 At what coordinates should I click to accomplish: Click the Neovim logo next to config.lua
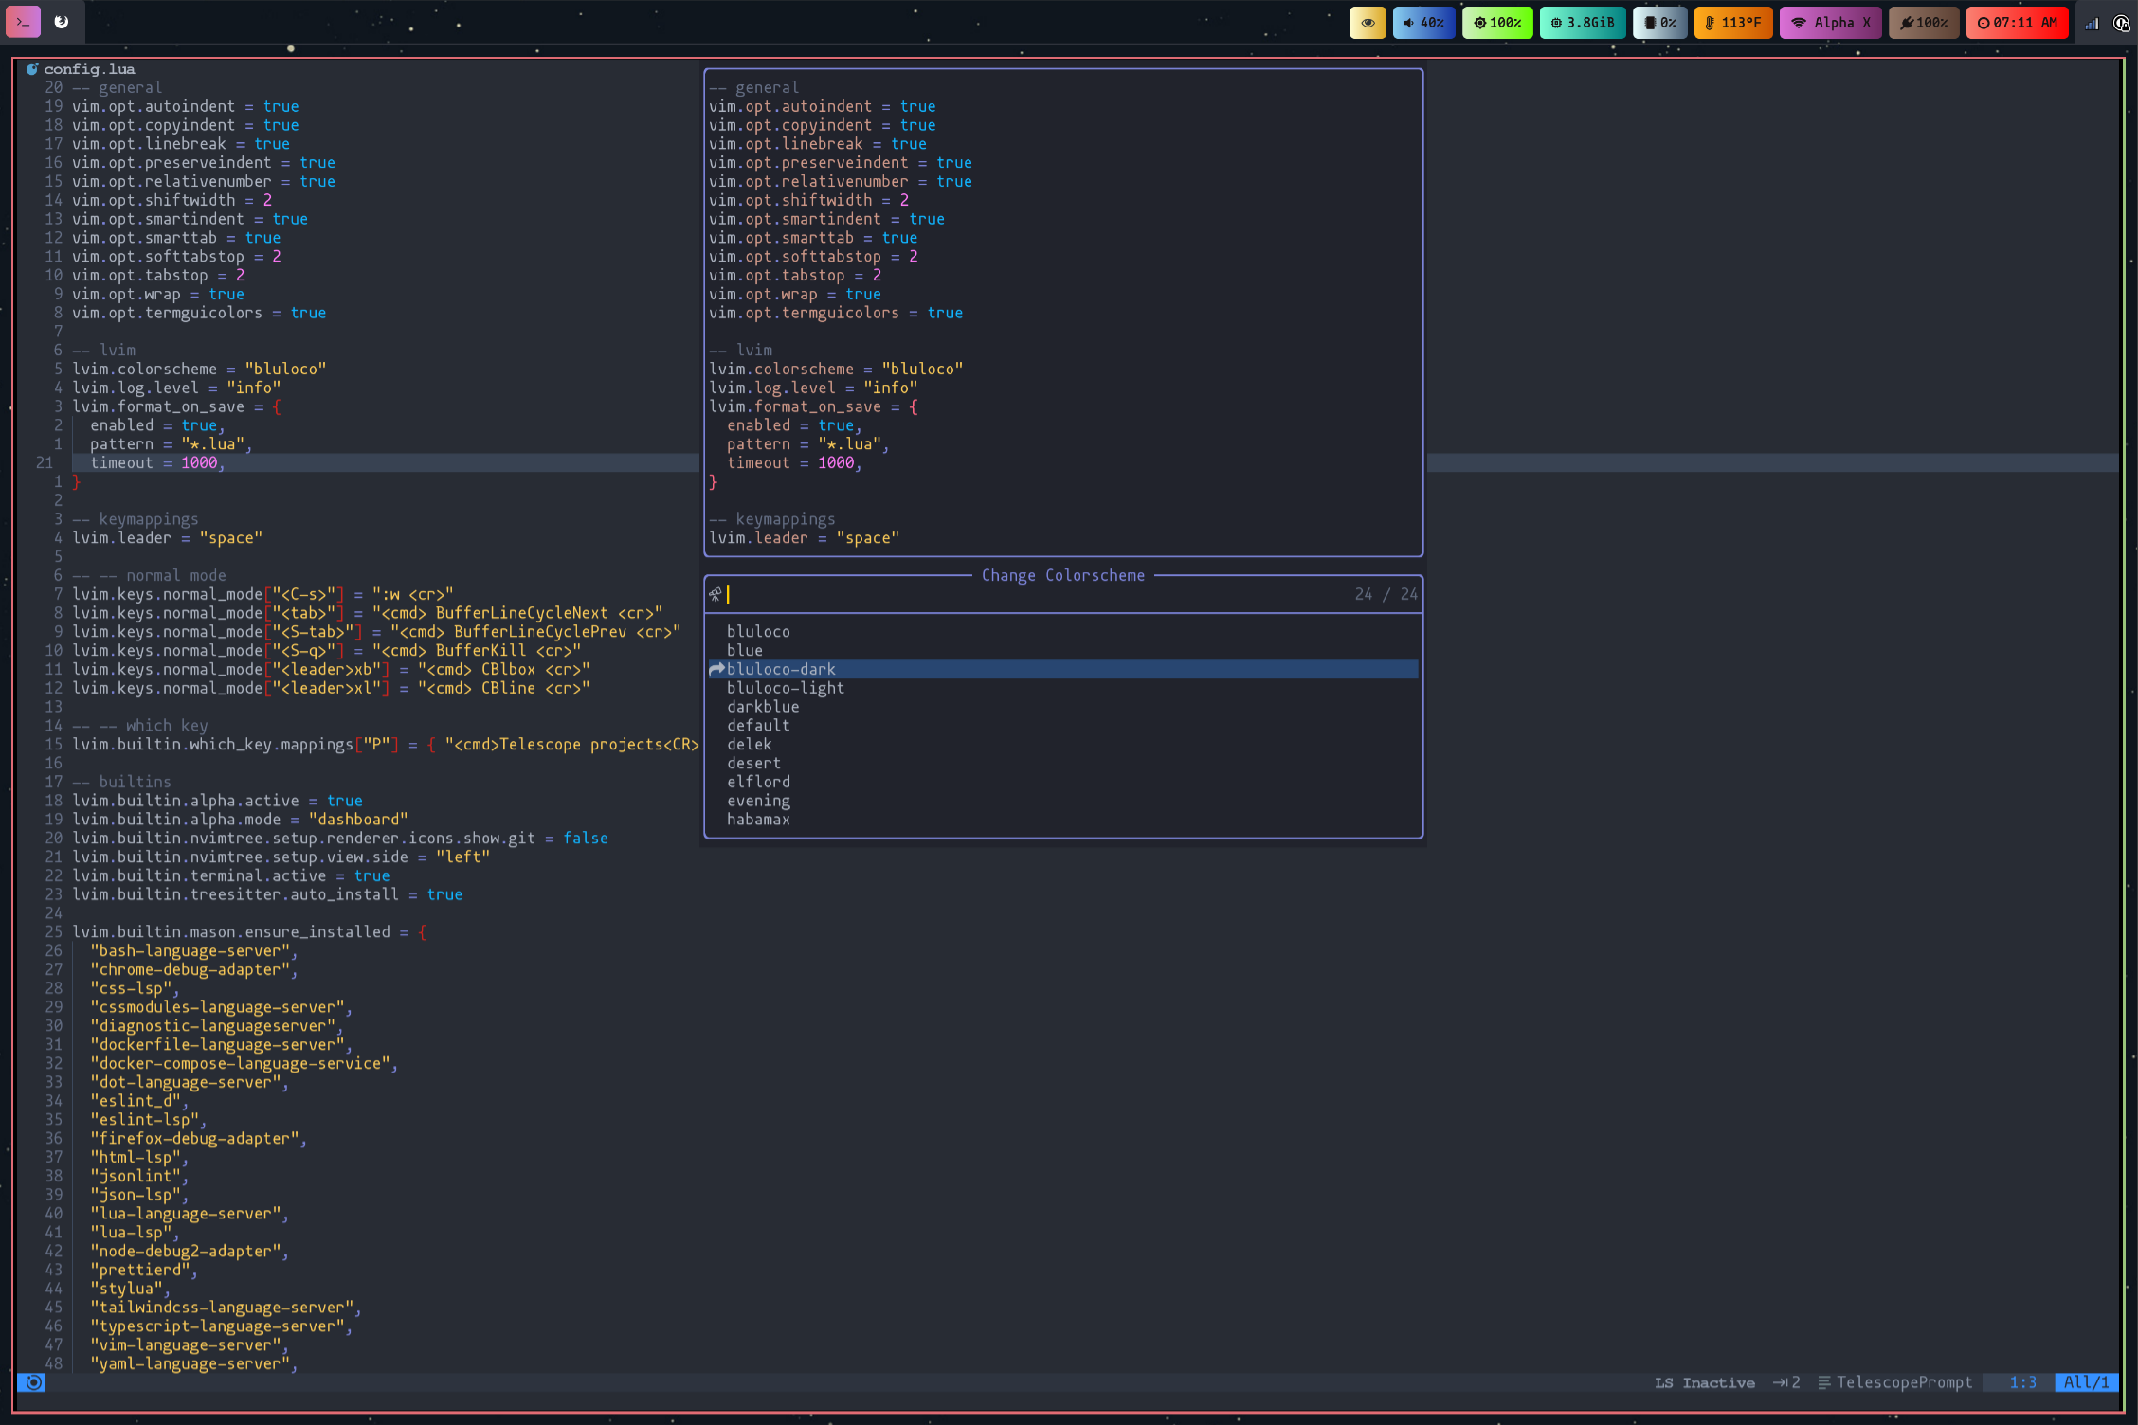coord(32,67)
